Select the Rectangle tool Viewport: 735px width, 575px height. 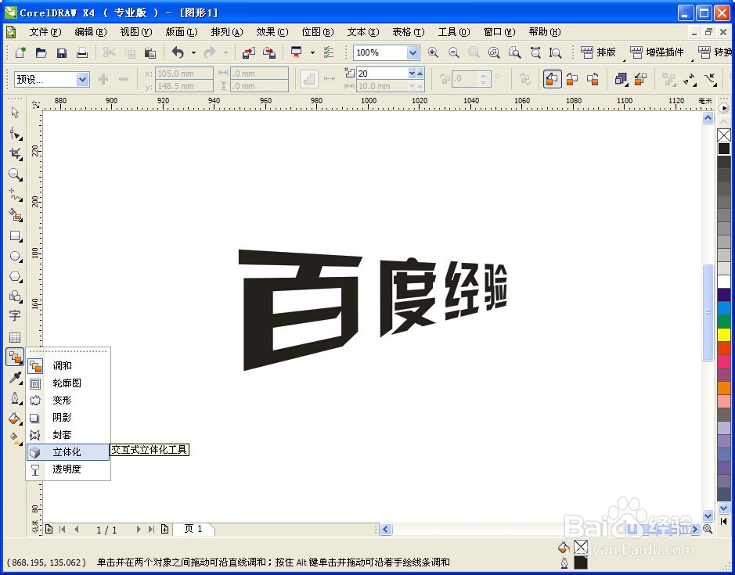[x=15, y=236]
